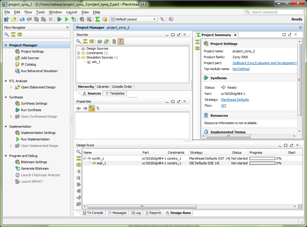The width and height of the screenshot is (307, 227).
Task: Click ZedBoard Zynq Evaluation project part link
Action: point(264,63)
